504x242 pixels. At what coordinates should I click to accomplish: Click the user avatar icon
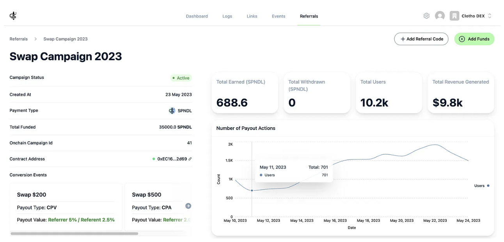coord(440,16)
